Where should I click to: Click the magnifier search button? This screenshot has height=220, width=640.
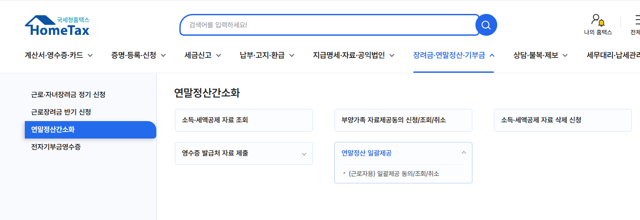pyautogui.click(x=486, y=25)
